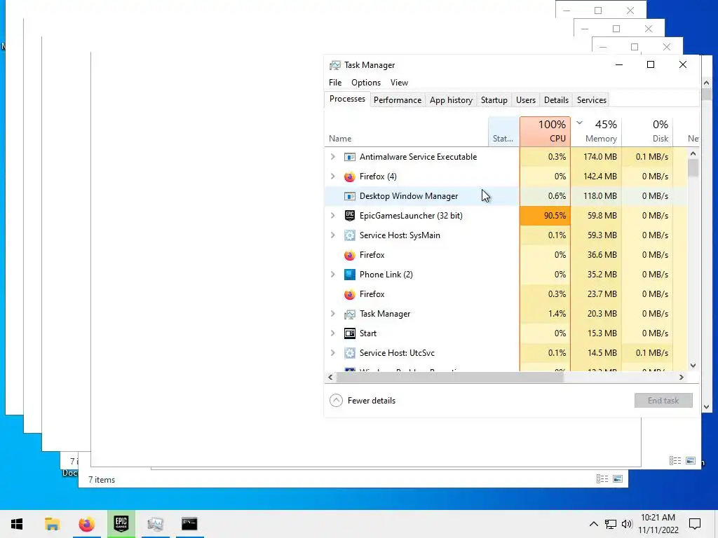The width and height of the screenshot is (718, 538).
Task: Click the Service Host: UtcSvc gear icon
Action: pyautogui.click(x=349, y=353)
